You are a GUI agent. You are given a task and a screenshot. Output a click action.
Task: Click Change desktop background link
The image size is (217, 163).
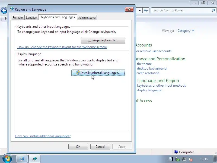tap(152, 68)
